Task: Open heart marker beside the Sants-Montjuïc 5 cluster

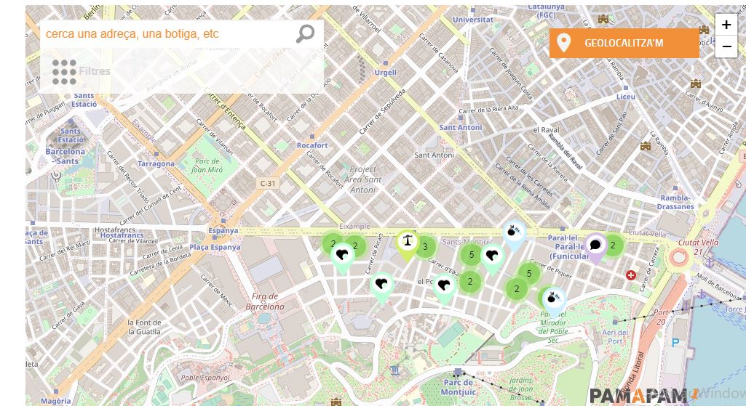Action: pos(493,259)
